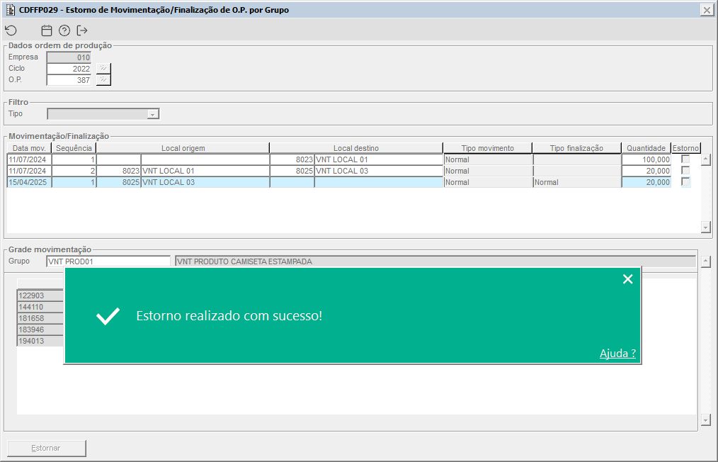Click the Sequência column header

coord(74,148)
